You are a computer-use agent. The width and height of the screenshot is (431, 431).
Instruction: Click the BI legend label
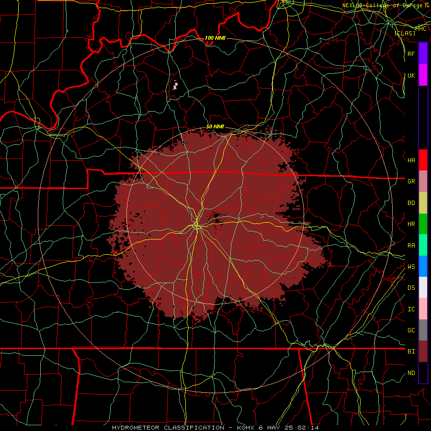[411, 352]
